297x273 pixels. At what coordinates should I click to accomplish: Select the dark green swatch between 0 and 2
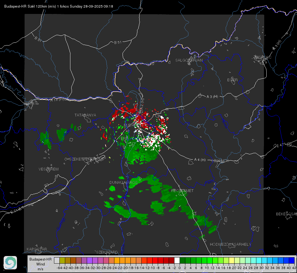(182, 260)
